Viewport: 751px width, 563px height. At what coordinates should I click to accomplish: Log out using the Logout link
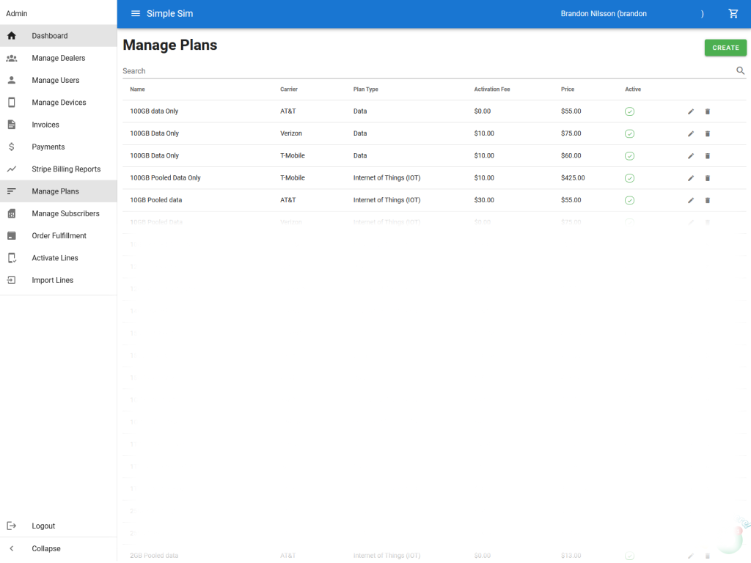[43, 526]
